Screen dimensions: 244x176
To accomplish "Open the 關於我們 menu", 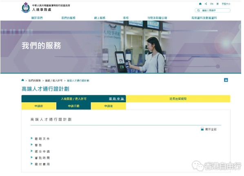I will (x=37, y=18).
